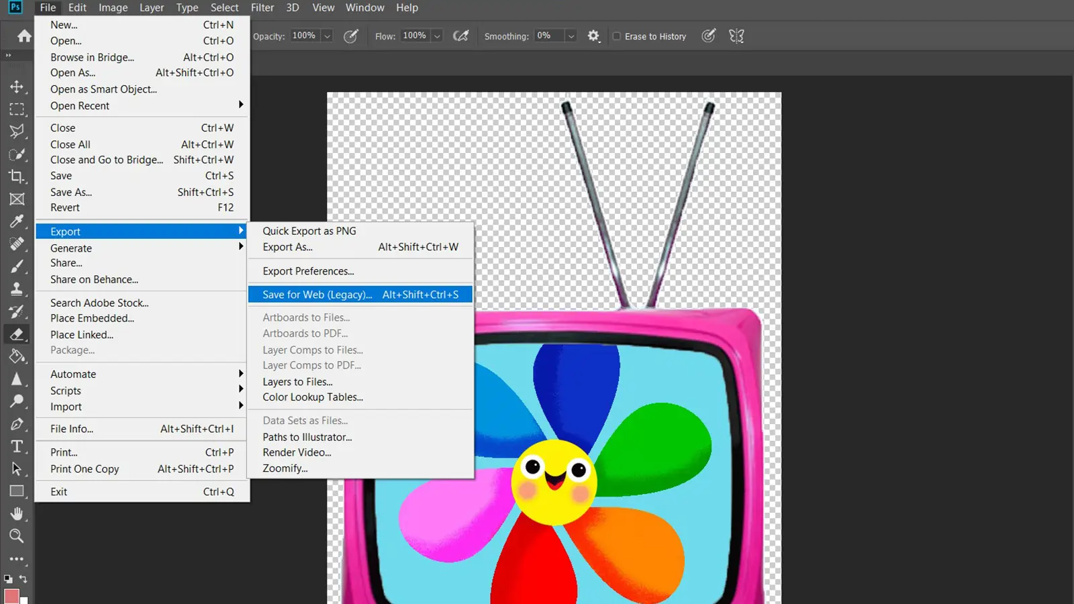Viewport: 1074px width, 604px height.
Task: Choose Render Video... option
Action: click(x=360, y=452)
